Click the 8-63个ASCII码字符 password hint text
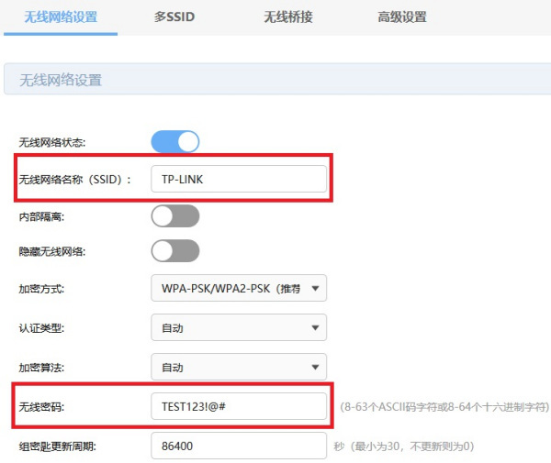The image size is (551, 463). (x=444, y=406)
